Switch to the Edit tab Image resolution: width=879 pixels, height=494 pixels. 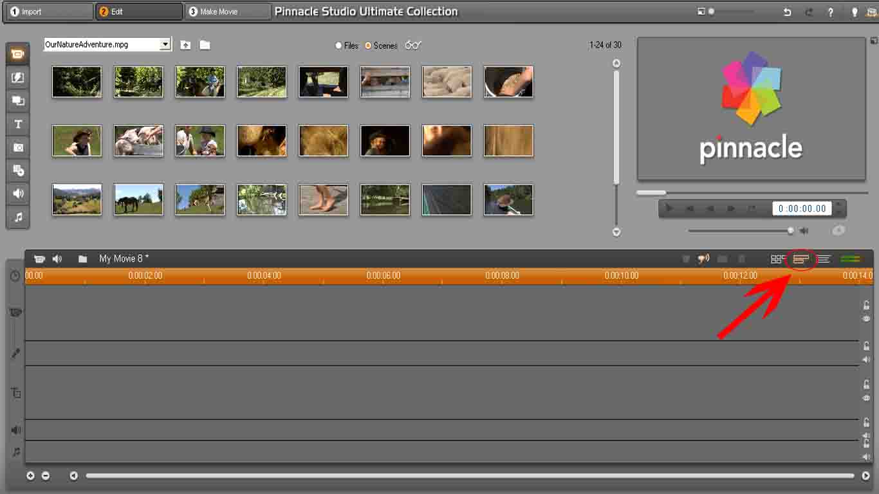tap(139, 12)
